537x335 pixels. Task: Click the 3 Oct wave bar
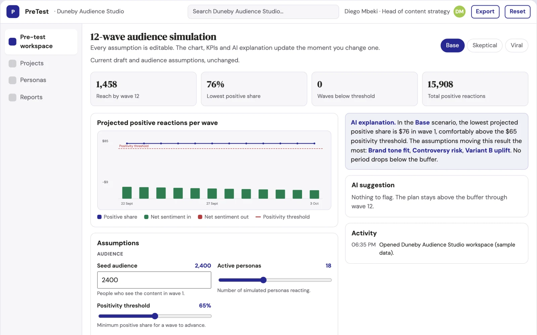(x=314, y=194)
